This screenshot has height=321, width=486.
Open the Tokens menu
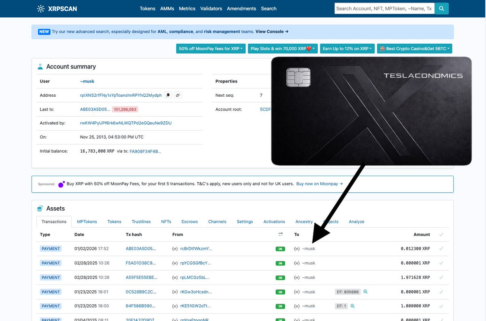[x=147, y=9]
